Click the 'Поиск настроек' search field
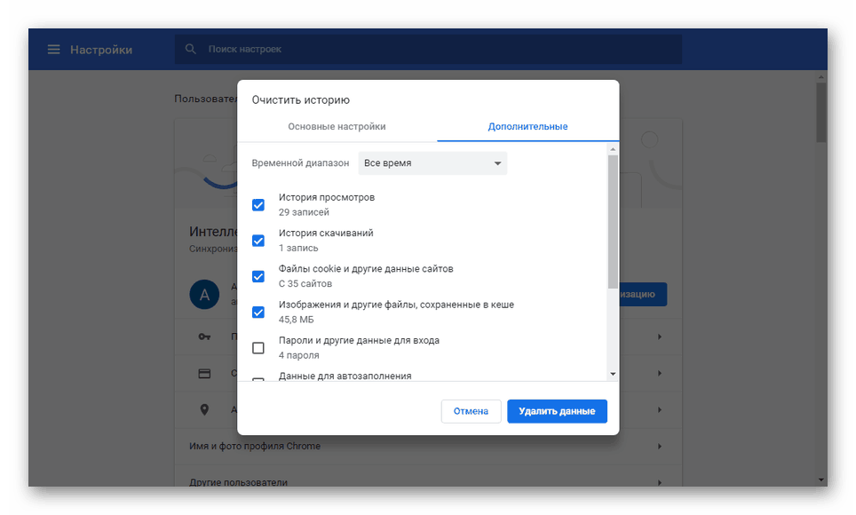This screenshot has width=856, height=515. pyautogui.click(x=428, y=49)
